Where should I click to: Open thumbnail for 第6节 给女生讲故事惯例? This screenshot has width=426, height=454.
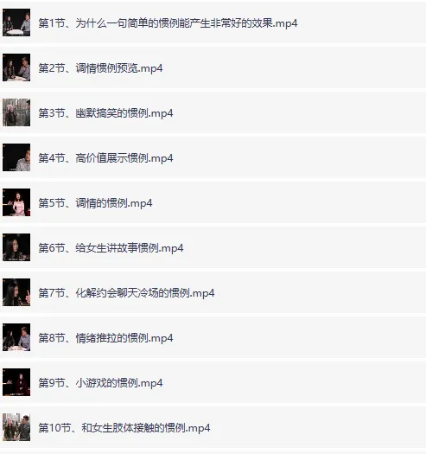[16, 247]
